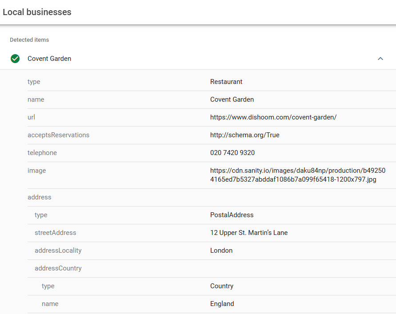
Task: Select the Country type value
Action: click(x=222, y=286)
